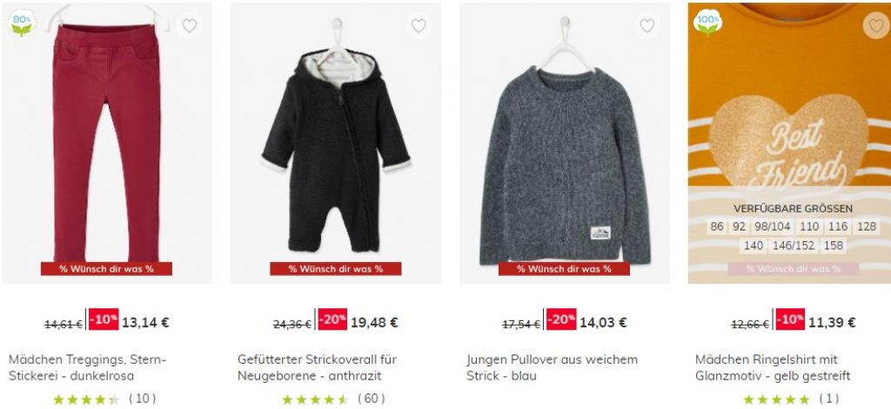891x409 pixels.
Task: Click heart icon on blue Jungen Pullover
Action: coord(646,25)
